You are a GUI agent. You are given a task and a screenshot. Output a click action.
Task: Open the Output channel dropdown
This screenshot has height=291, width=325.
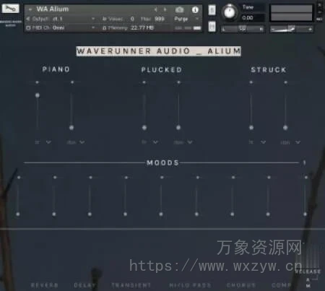tap(93, 19)
